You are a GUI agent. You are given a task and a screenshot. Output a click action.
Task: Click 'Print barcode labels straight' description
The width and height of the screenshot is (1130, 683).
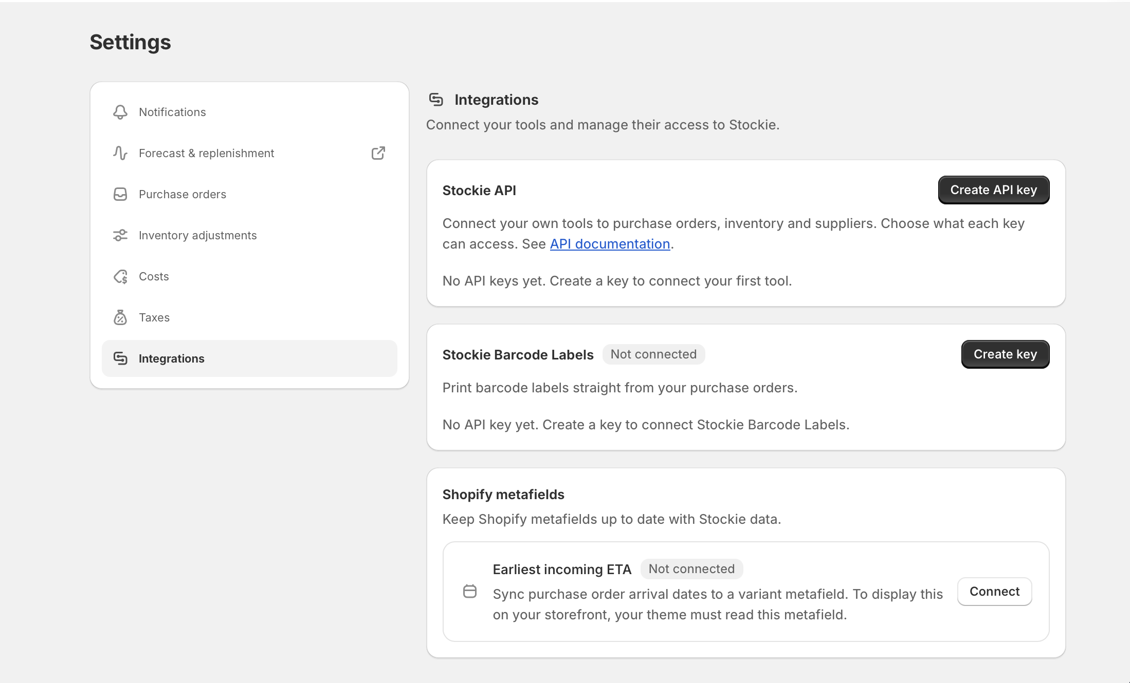pos(620,388)
